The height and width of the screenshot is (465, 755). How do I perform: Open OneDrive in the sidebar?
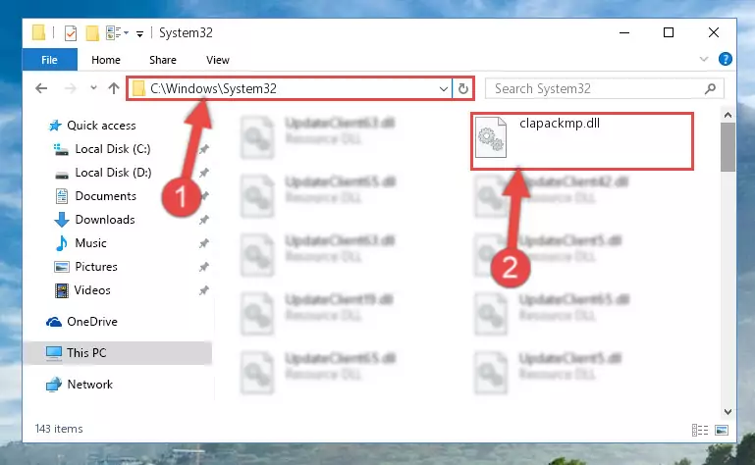(92, 322)
